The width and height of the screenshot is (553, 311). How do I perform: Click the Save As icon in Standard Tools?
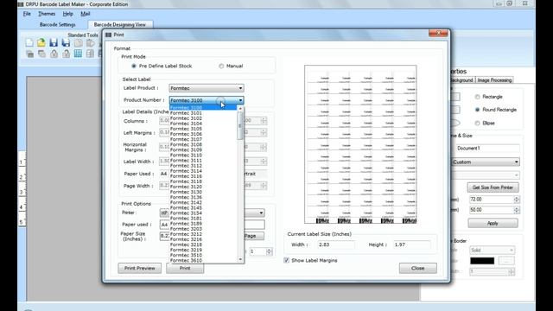[66, 43]
